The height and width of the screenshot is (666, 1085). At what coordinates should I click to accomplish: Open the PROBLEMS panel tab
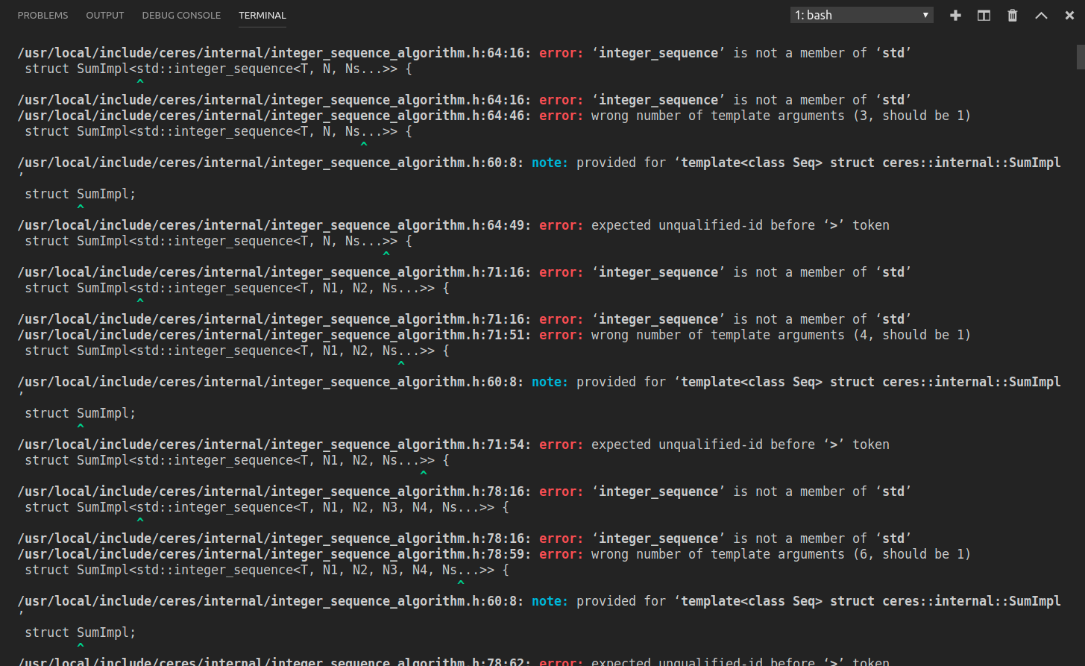point(43,15)
